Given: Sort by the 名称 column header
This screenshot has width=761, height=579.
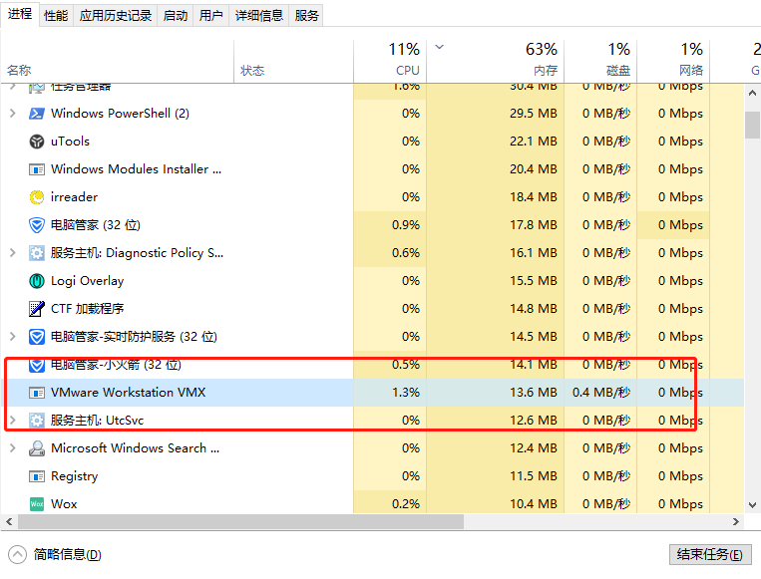Looking at the screenshot, I should (x=117, y=62).
